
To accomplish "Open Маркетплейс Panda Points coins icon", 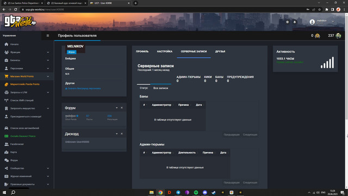I will click(6, 84).
